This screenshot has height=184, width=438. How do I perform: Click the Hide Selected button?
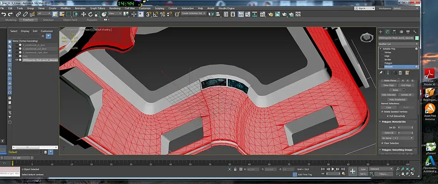click(389, 95)
